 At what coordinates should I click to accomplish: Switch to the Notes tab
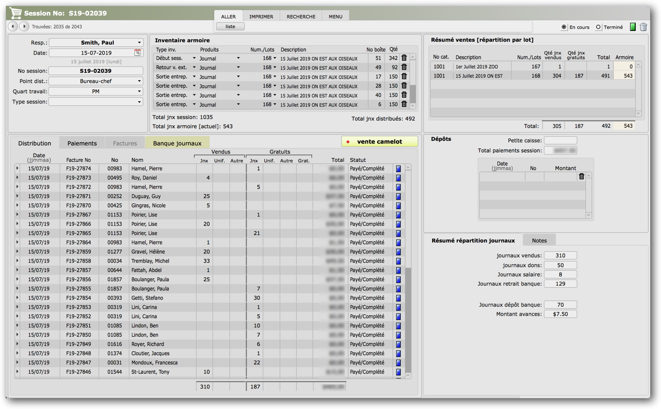click(539, 240)
